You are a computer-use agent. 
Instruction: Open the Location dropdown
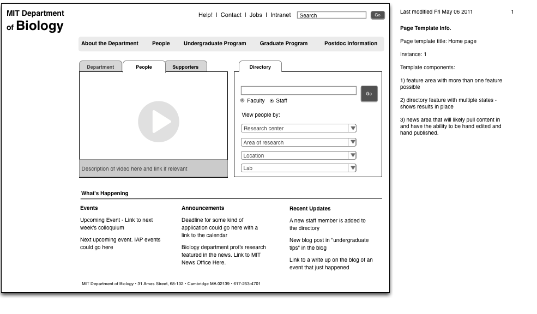click(x=299, y=155)
